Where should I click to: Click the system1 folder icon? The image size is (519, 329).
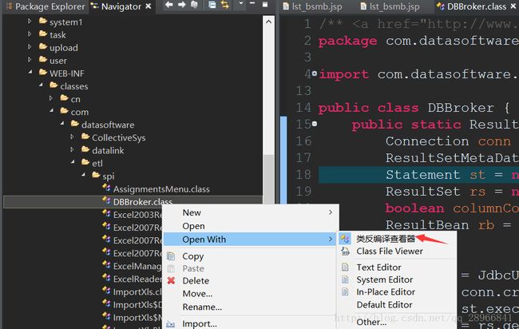click(x=43, y=22)
